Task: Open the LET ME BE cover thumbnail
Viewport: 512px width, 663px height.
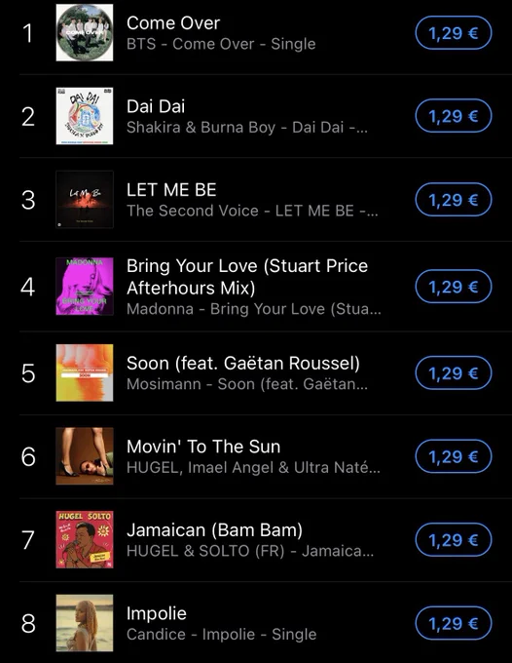Action: click(85, 199)
